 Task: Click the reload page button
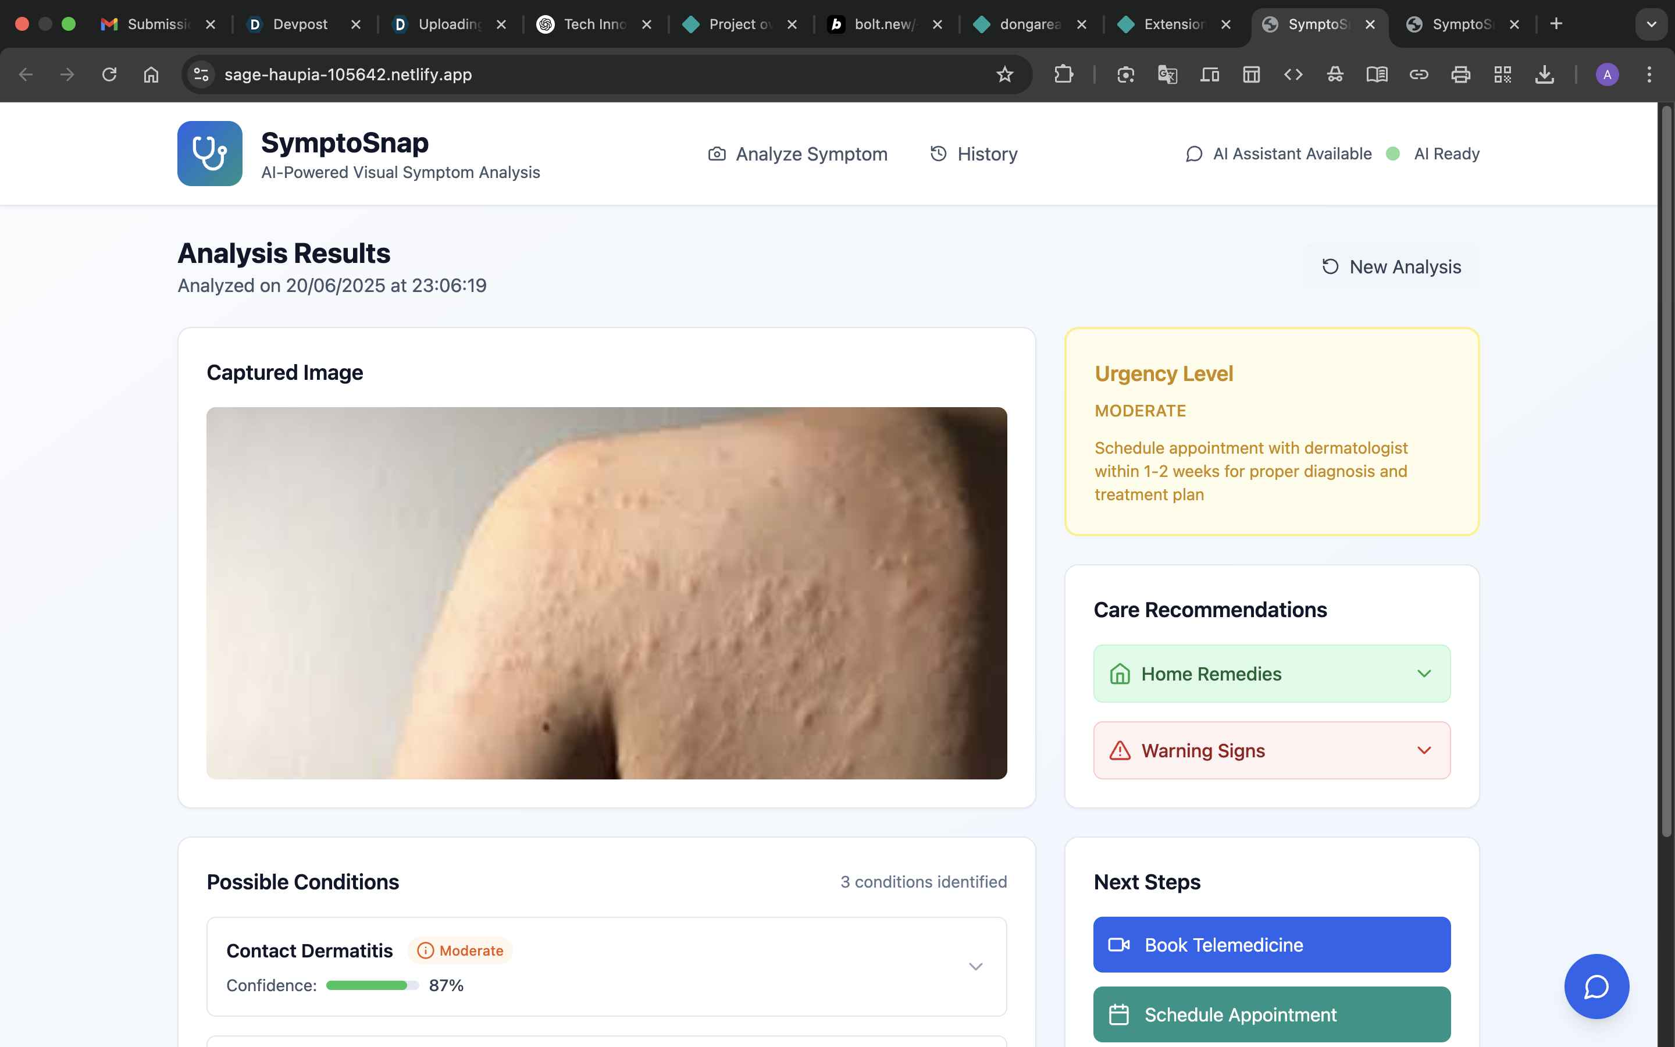point(109,74)
